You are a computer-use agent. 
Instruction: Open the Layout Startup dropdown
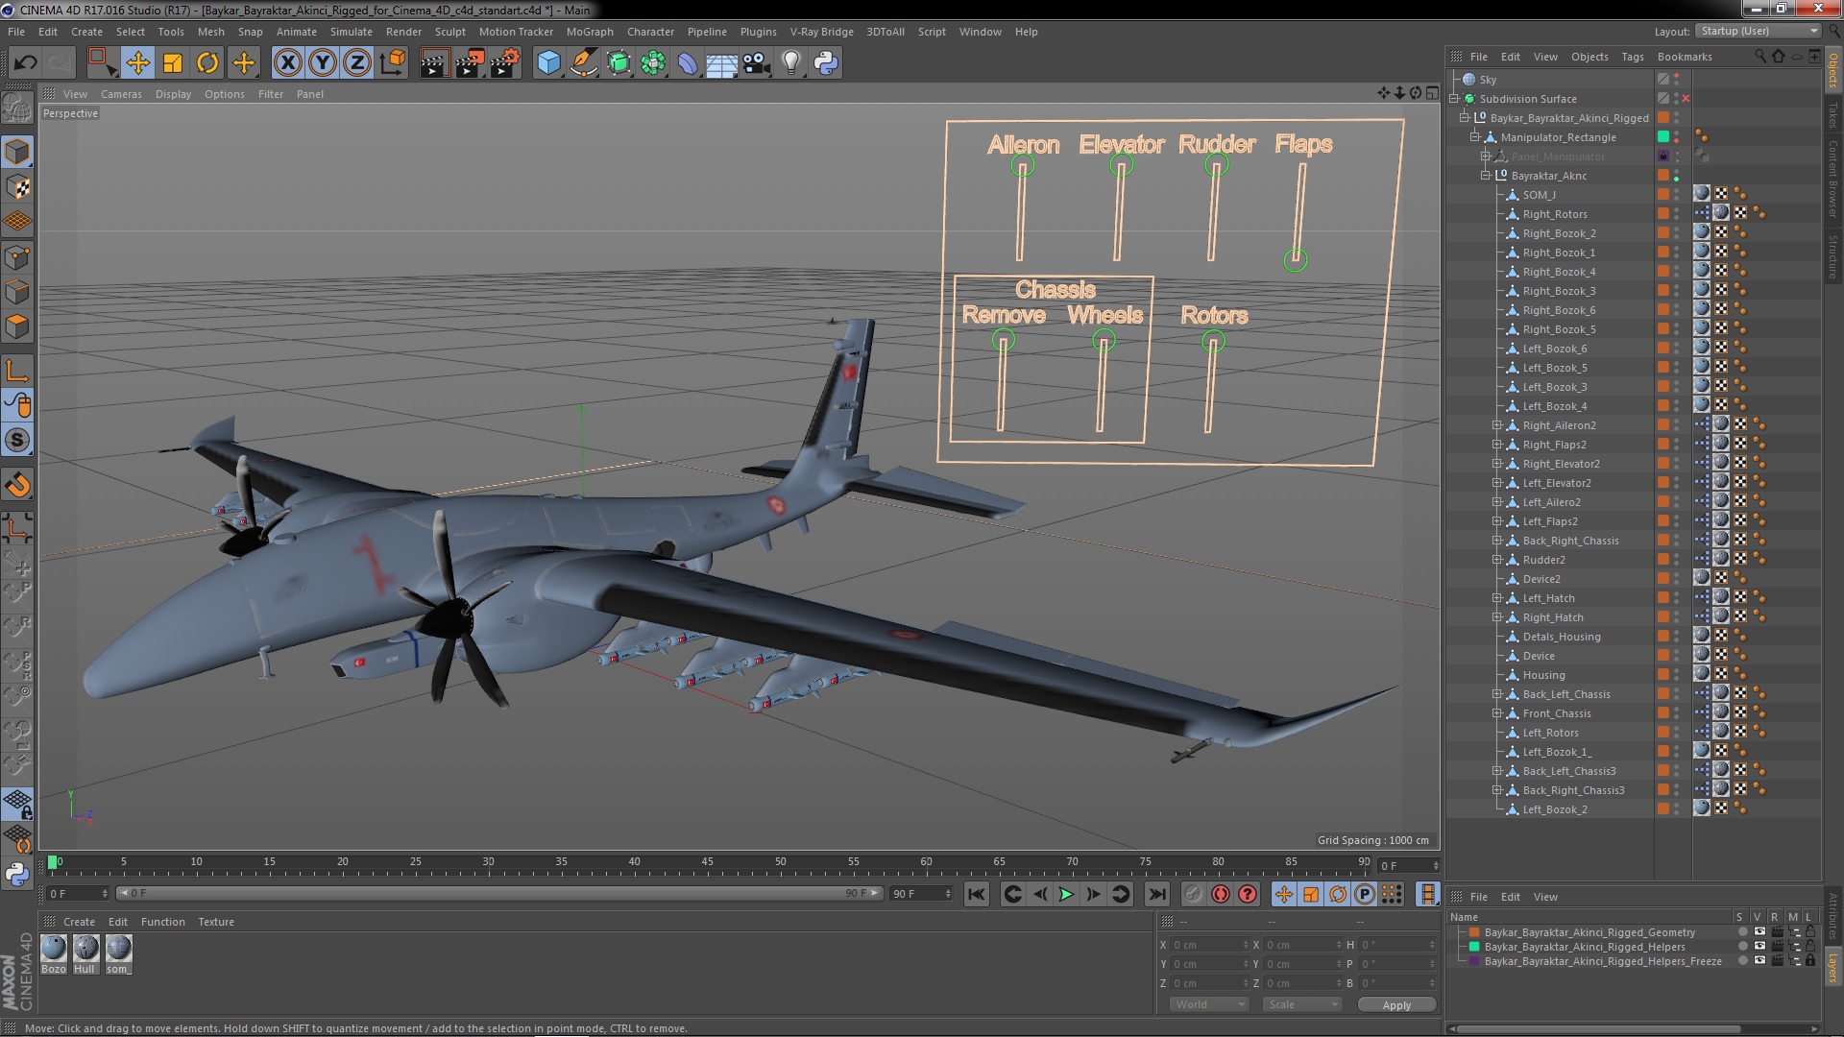pos(1758,31)
